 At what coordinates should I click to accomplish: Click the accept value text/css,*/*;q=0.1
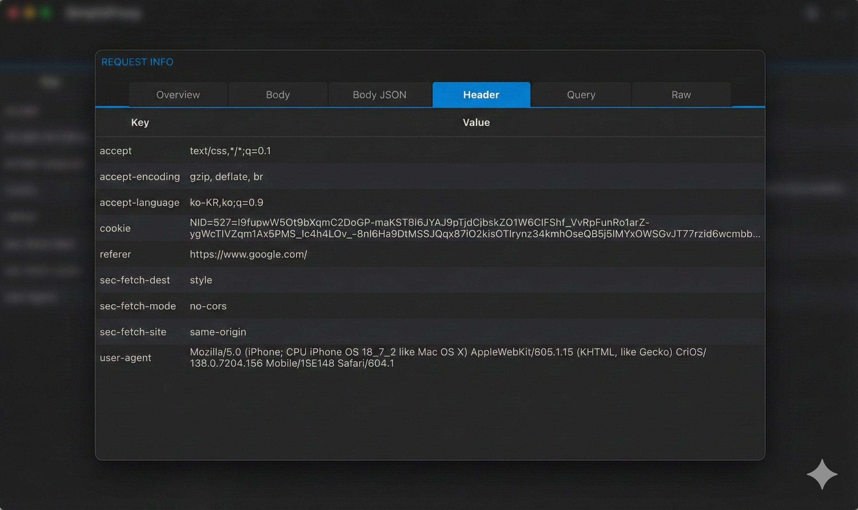230,150
